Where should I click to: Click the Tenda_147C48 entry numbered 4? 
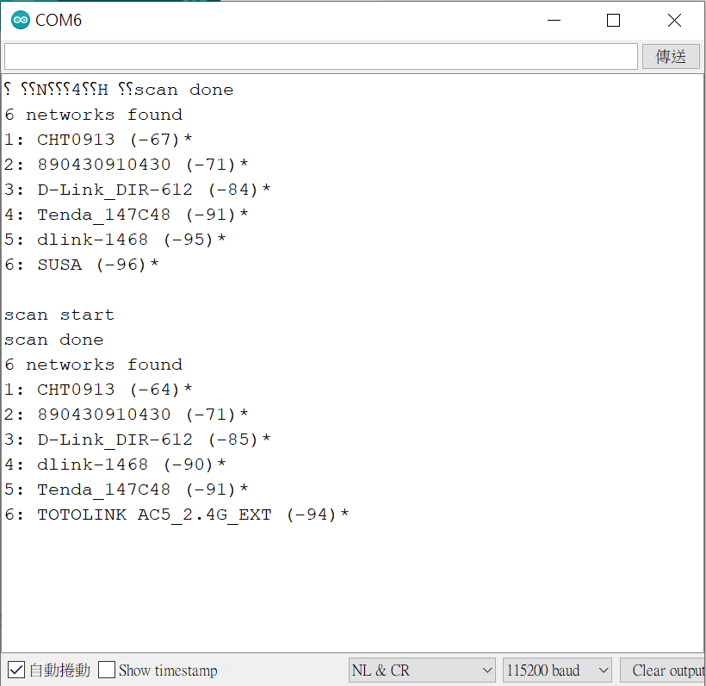[127, 215]
